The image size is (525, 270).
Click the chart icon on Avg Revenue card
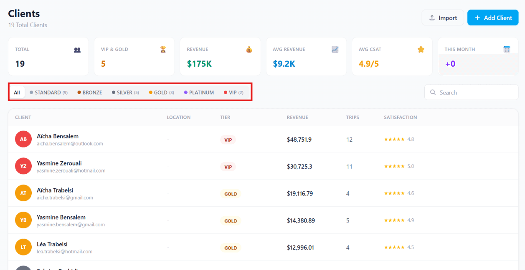[335, 50]
